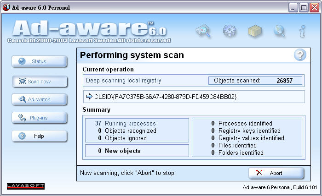This screenshot has height=196, width=322.
Task: Open the Plug-ins section
Action: [x=40, y=118]
